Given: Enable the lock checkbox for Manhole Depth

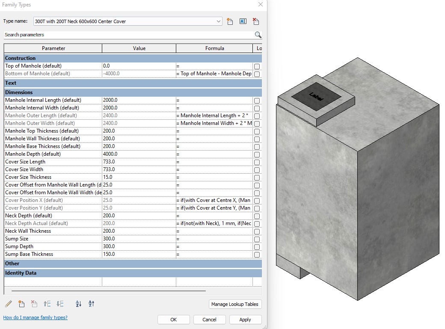Looking at the screenshot, I should [257, 154].
